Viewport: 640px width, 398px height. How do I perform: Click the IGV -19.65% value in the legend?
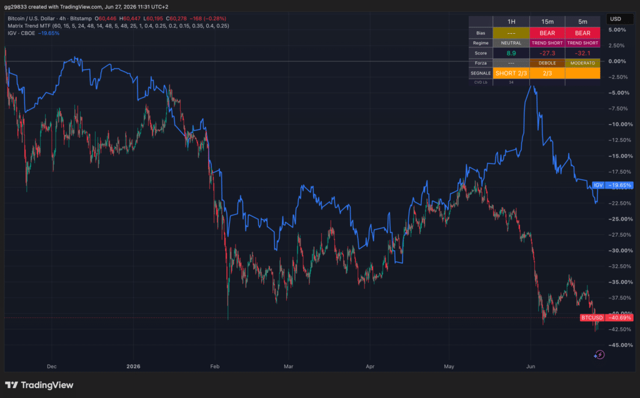(49, 33)
